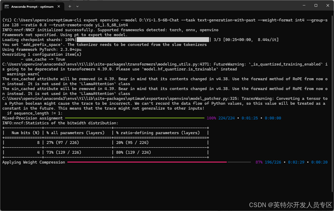Click the '20% (95 / 224)' cell
The height and width of the screenshot is (211, 334).
point(132,143)
